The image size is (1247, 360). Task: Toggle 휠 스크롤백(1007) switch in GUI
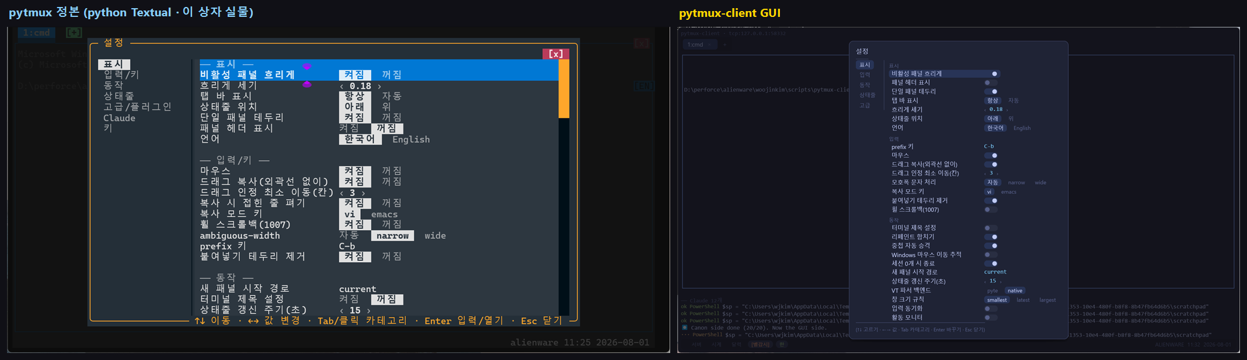point(991,210)
